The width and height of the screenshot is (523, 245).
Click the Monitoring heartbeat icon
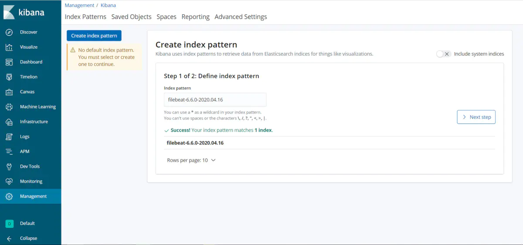coord(9,182)
